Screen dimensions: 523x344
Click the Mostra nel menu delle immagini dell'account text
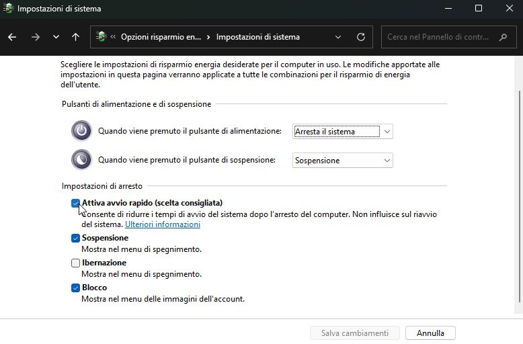click(163, 299)
